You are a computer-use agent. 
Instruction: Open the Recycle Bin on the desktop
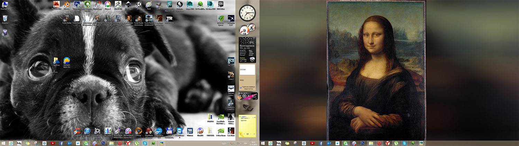point(5,19)
